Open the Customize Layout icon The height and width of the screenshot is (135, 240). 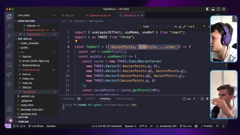tap(223, 9)
